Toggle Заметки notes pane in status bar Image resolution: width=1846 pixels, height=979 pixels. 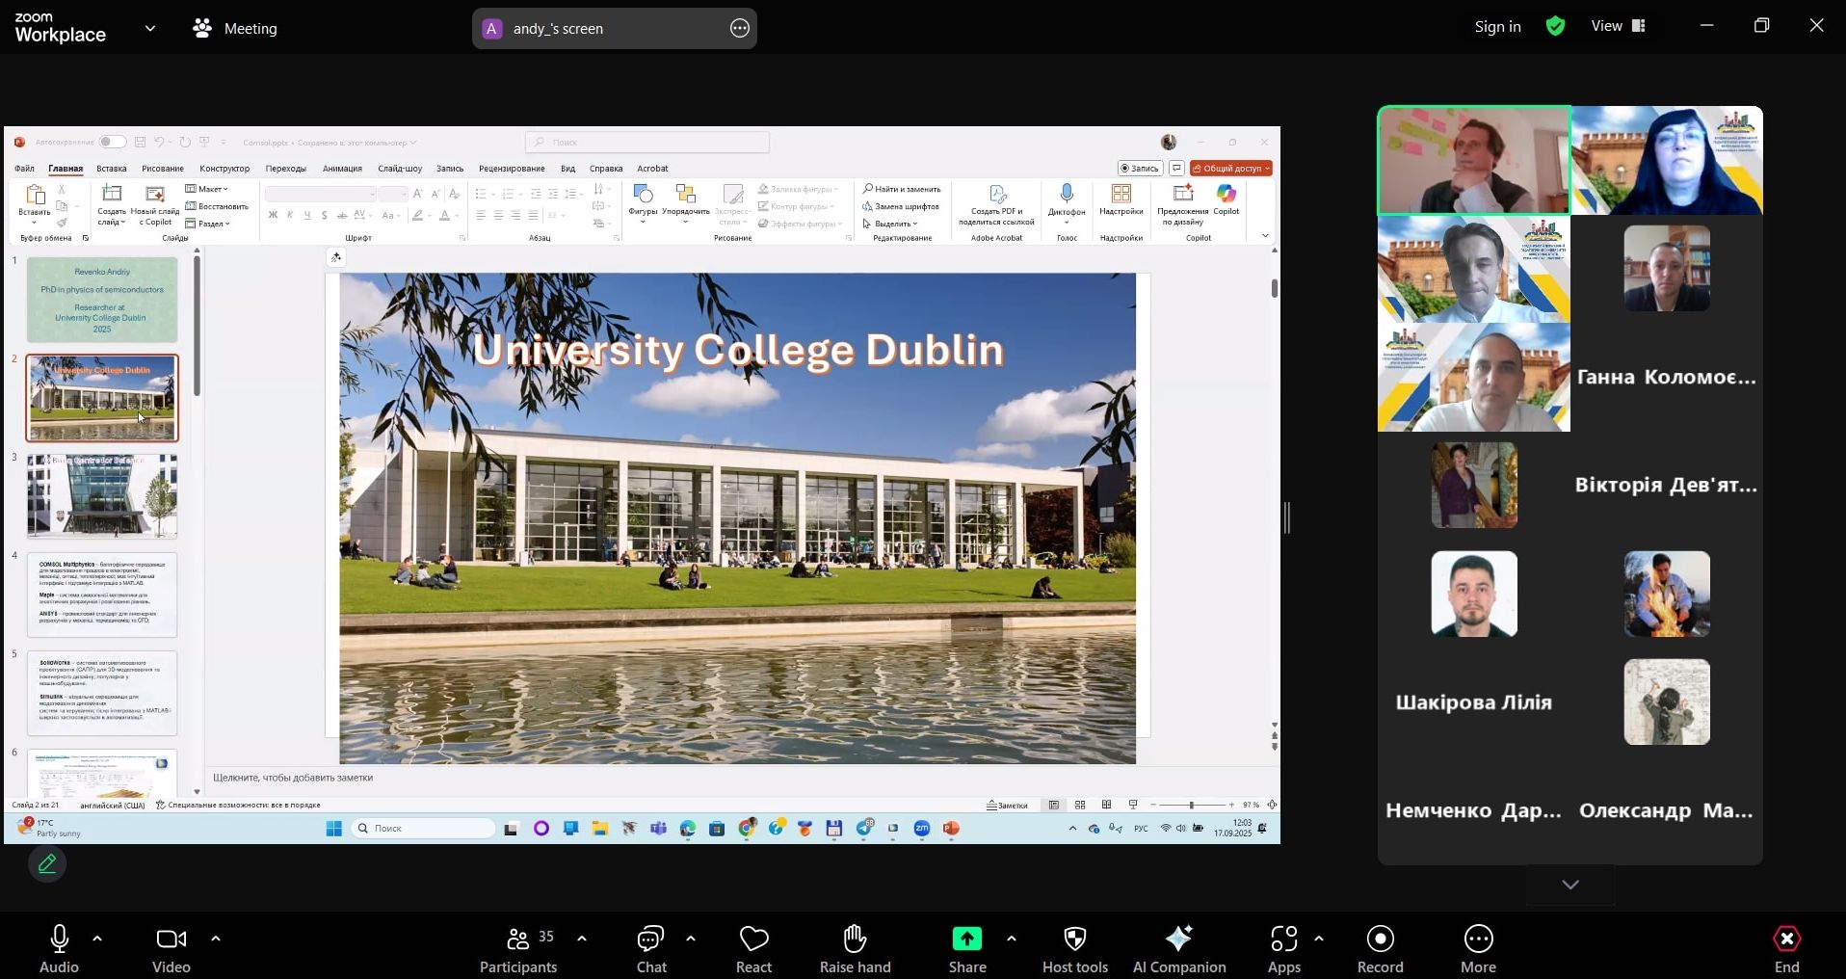tap(1008, 805)
